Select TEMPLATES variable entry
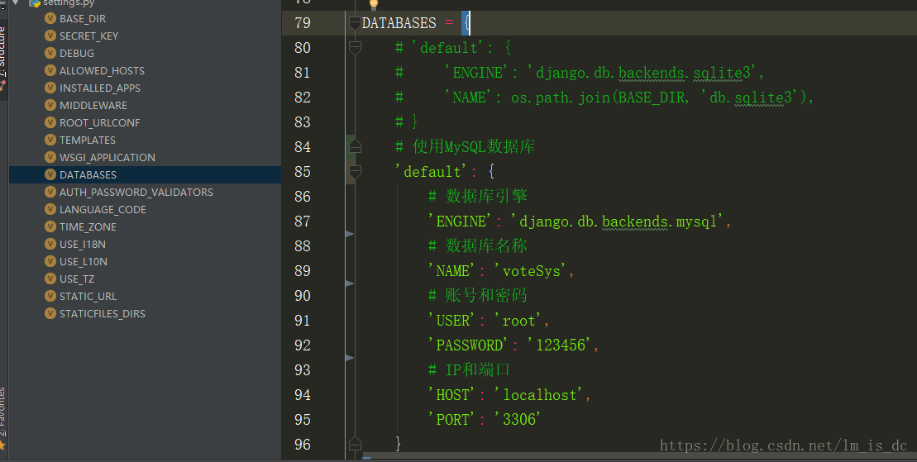 pyautogui.click(x=88, y=141)
